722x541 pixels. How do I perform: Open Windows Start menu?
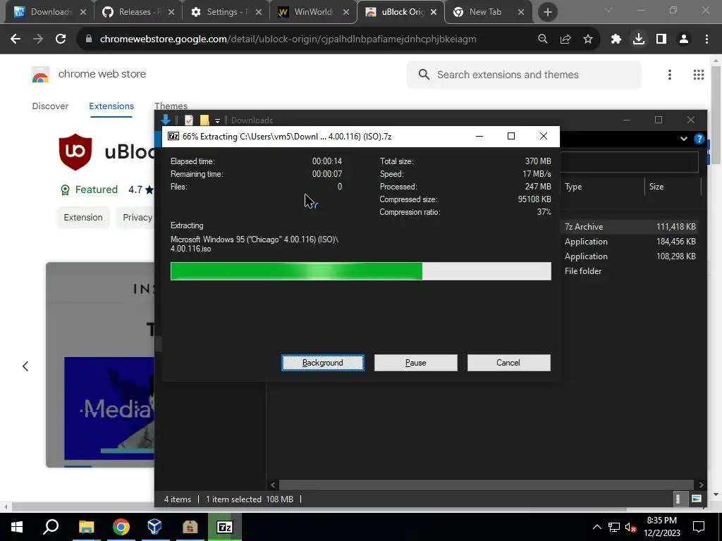pyautogui.click(x=17, y=527)
